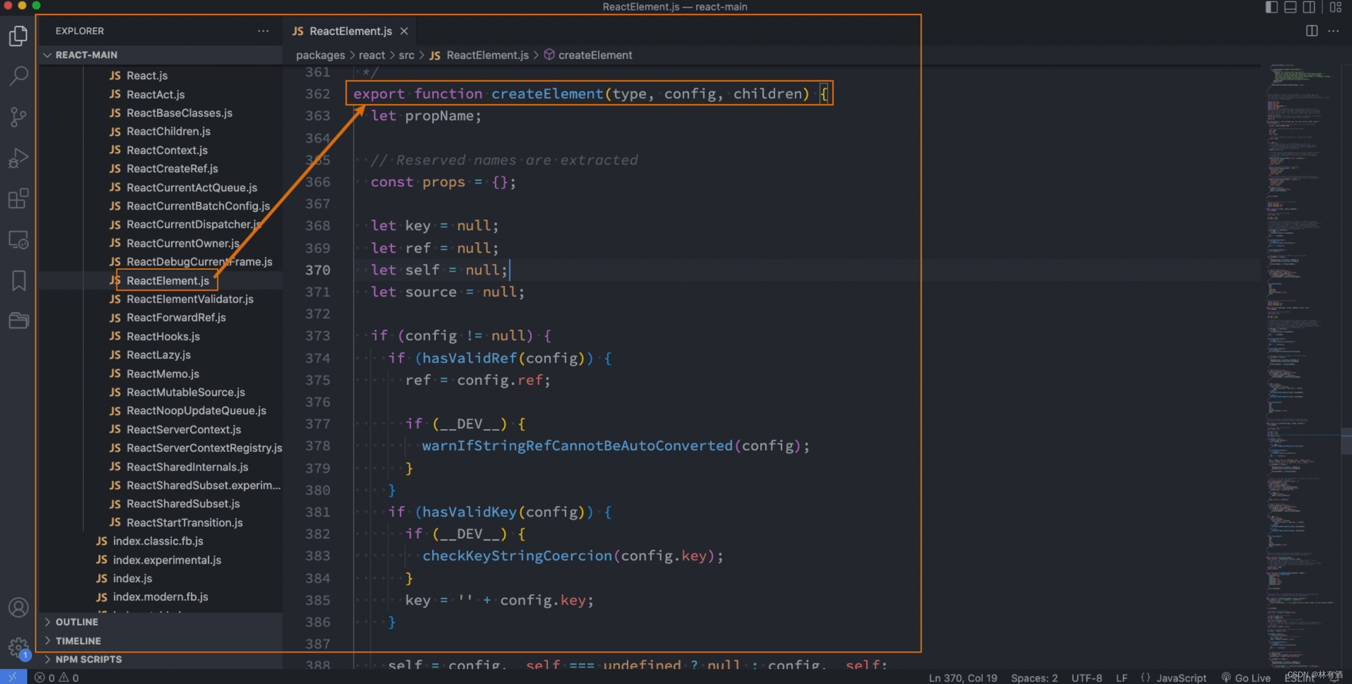Open the Extensions view

(18, 198)
